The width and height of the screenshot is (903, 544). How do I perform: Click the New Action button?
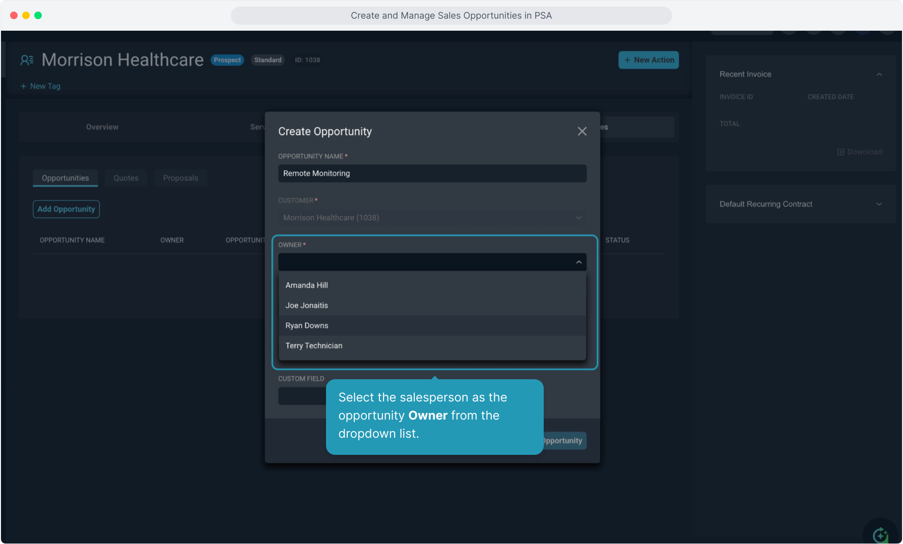649,60
